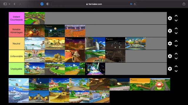Image resolution: width=188 pixels, height=105 pixels.
Task: Open settings gear for Instant Counterpick tier
Action: click(x=170, y=18)
